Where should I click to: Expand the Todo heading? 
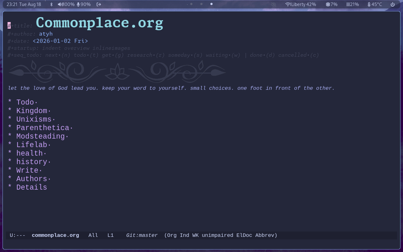(25, 102)
